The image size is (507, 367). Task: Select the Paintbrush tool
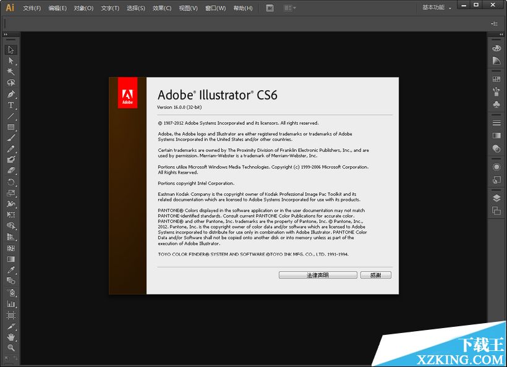(11, 138)
